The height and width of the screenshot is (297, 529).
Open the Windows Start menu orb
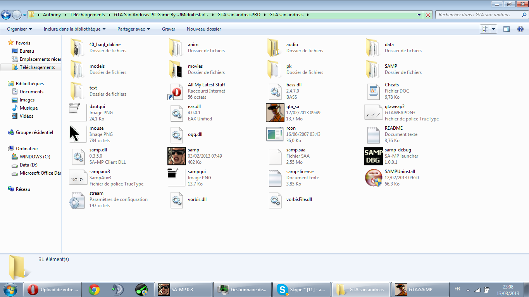[10, 289]
